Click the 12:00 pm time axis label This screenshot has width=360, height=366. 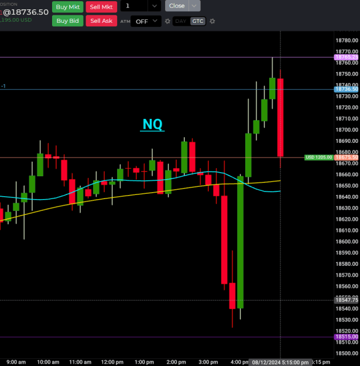pos(112,362)
